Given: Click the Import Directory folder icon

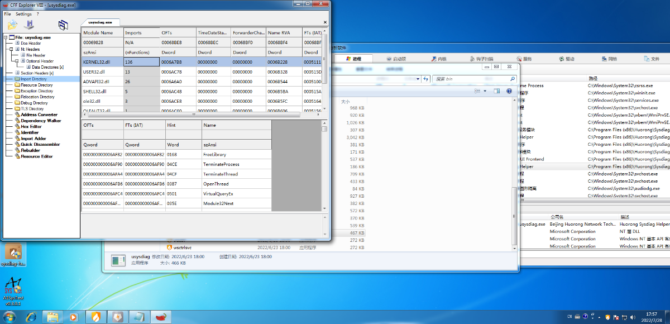Looking at the screenshot, I should coord(17,79).
